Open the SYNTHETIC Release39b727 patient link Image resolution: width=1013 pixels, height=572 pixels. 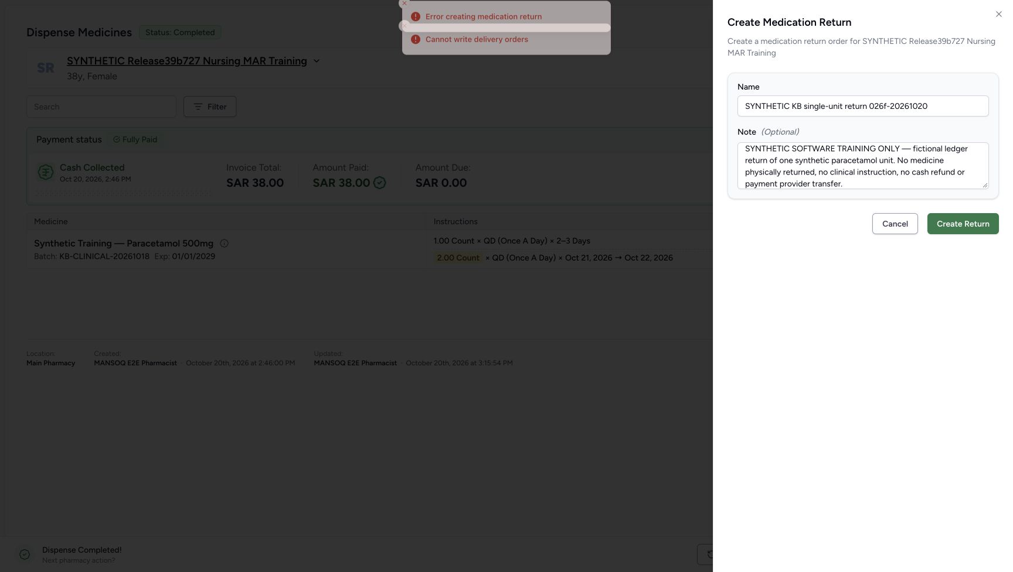pyautogui.click(x=187, y=61)
